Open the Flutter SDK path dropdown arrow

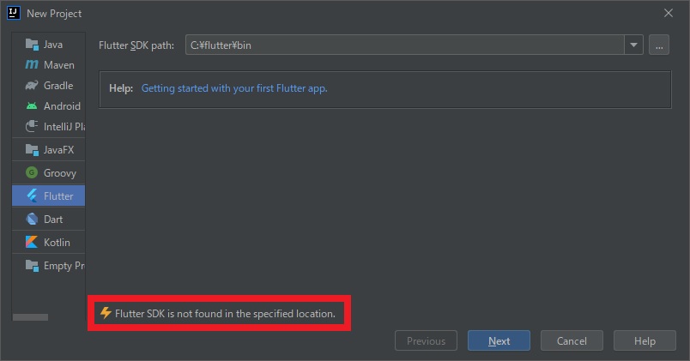click(634, 45)
